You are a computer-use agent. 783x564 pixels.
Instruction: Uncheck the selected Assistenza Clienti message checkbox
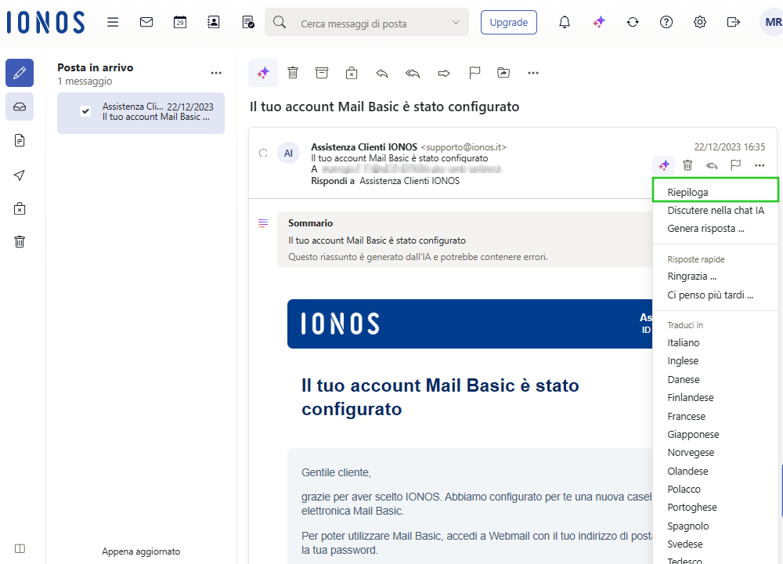pyautogui.click(x=85, y=111)
